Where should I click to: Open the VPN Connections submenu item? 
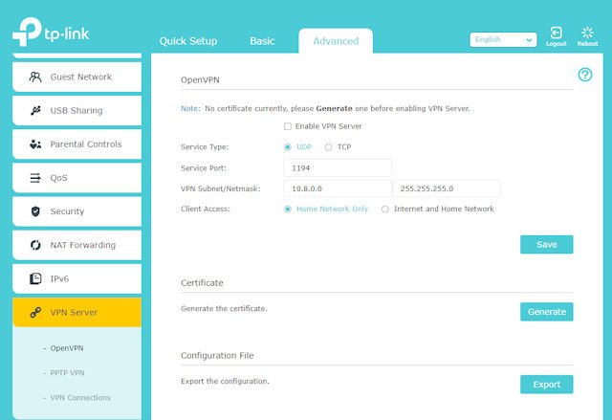(x=80, y=398)
